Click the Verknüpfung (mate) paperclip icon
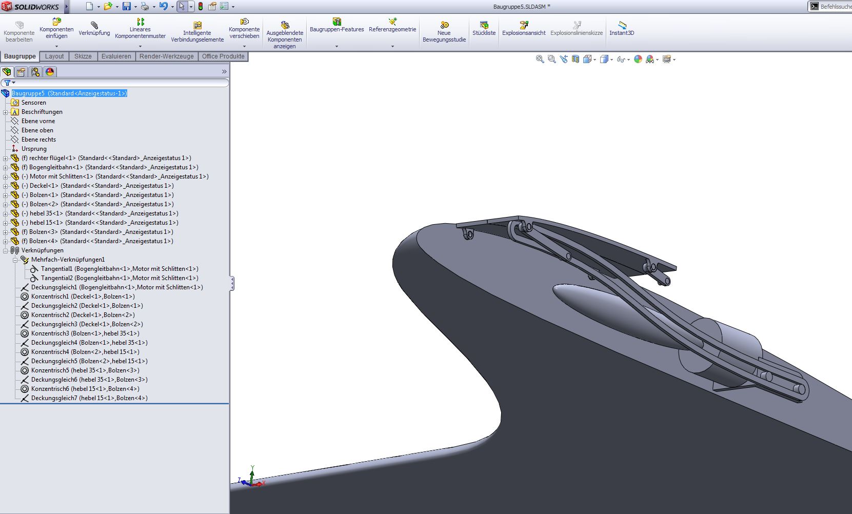 tap(94, 25)
